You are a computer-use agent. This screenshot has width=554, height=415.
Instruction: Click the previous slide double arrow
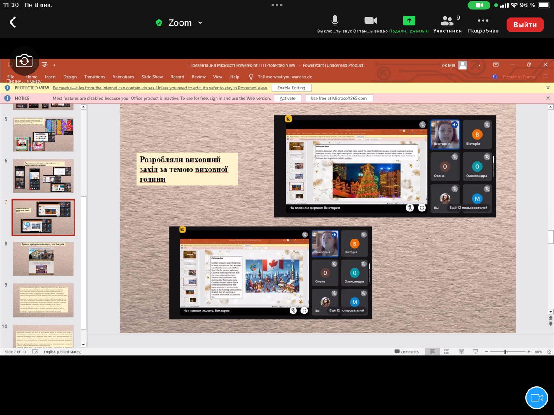click(551, 318)
